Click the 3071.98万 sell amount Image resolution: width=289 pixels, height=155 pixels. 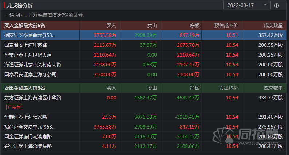pyautogui.click(x=146, y=117)
